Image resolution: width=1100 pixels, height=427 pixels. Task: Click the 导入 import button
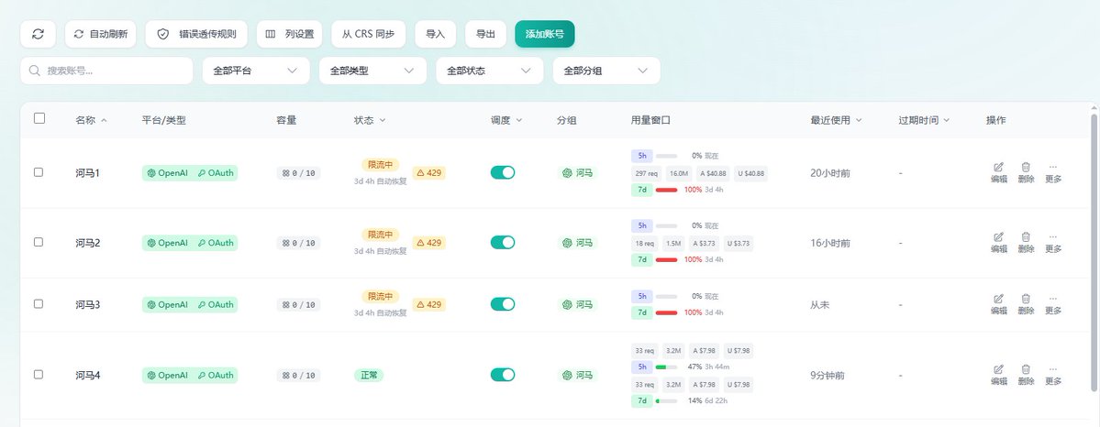point(436,34)
